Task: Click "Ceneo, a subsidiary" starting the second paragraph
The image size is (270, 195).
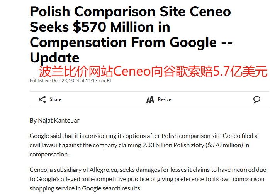Action: 53,170
